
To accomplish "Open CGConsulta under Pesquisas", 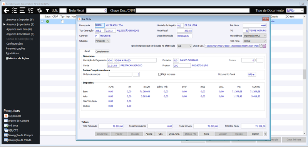I will click(x=13, y=116).
